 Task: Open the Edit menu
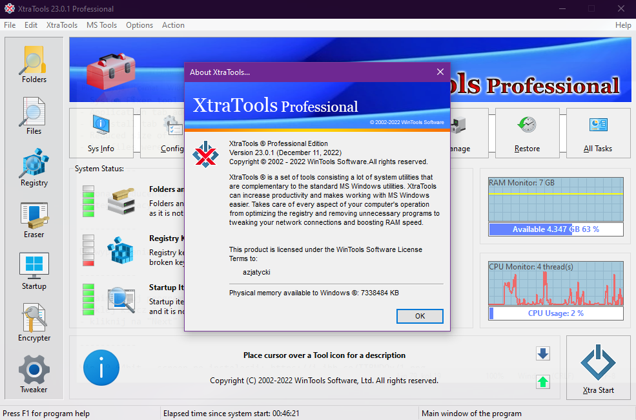click(31, 25)
